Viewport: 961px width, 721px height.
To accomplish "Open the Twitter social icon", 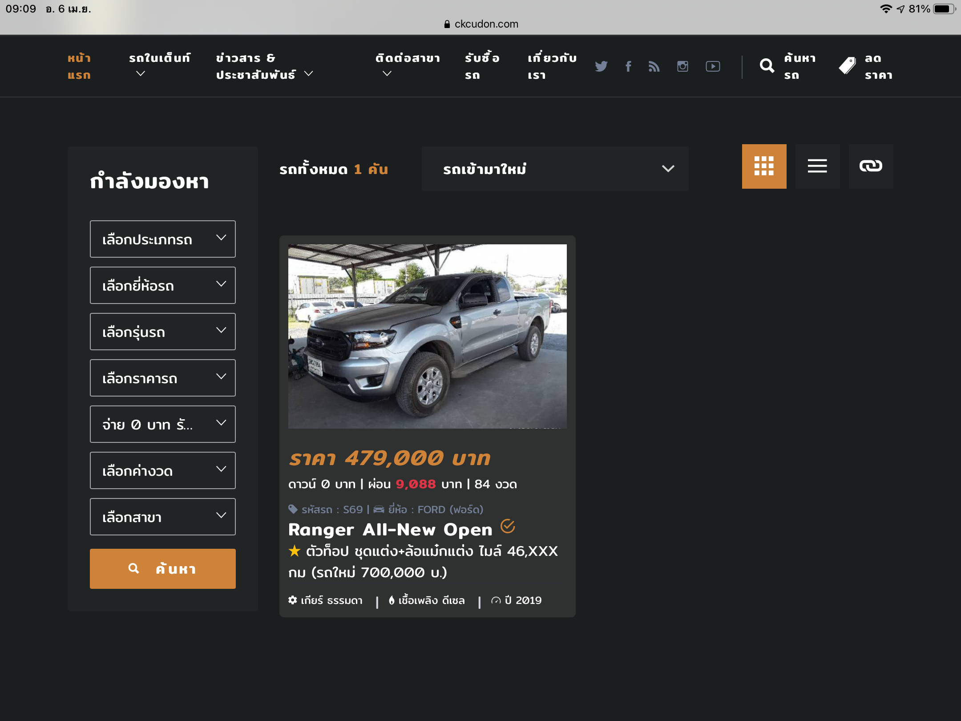I will pyautogui.click(x=601, y=66).
